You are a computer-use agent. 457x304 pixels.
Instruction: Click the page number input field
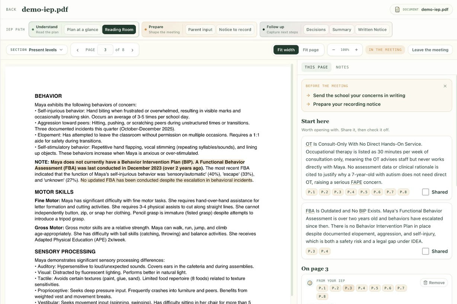tap(105, 50)
